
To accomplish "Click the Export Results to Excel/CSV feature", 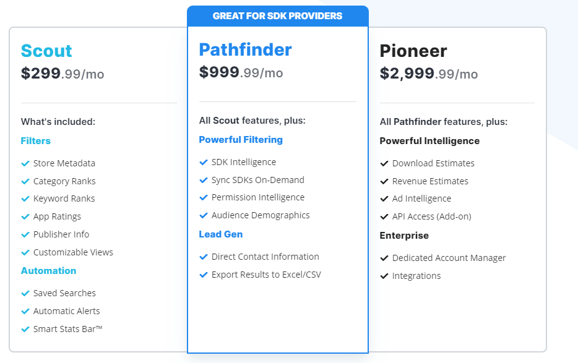I will tap(266, 275).
